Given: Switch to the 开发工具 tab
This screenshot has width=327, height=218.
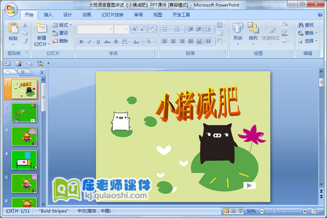Looking at the screenshot, I should point(181,15).
